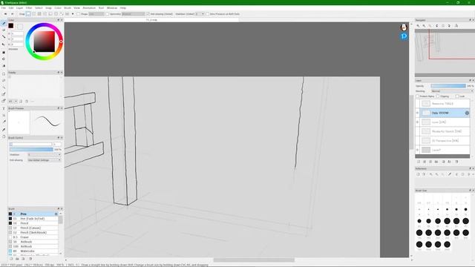Enable the Clipping checkbox
Screen dimensions: 475x267
tap(438, 96)
